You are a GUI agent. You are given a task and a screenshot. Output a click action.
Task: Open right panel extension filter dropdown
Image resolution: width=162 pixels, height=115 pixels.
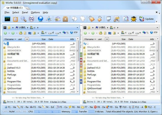click(107, 39)
